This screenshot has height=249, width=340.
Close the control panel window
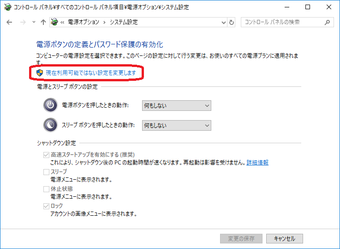pos(329,7)
